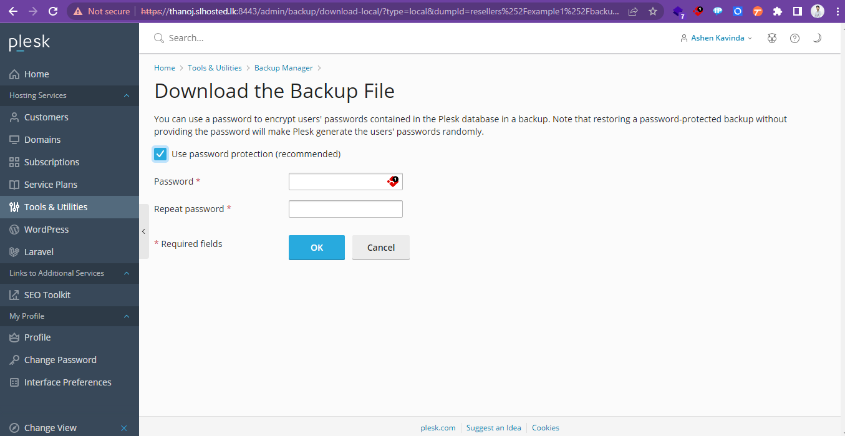Open the Backup Manager breadcrumb link
Screen dimensions: 845x436
[284, 67]
